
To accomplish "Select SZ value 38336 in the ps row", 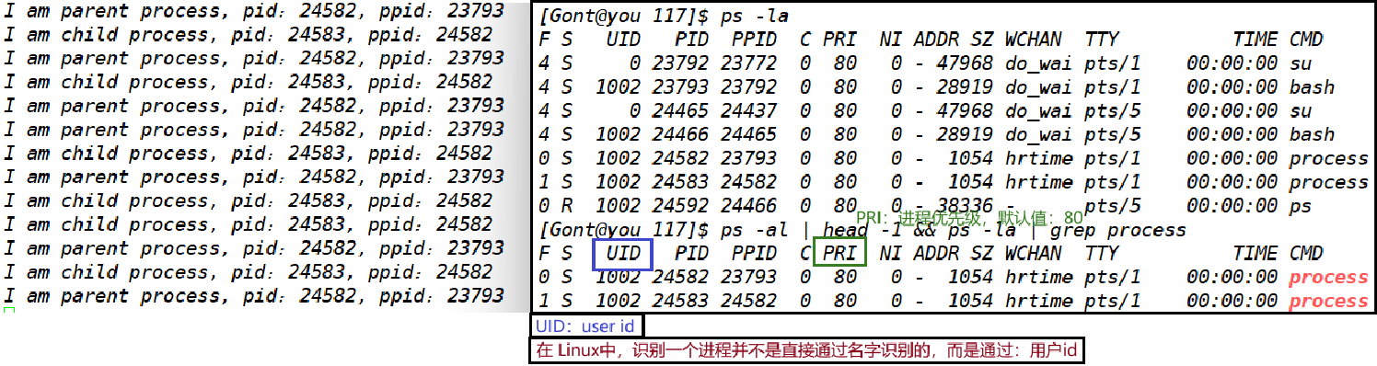I will tap(965, 206).
